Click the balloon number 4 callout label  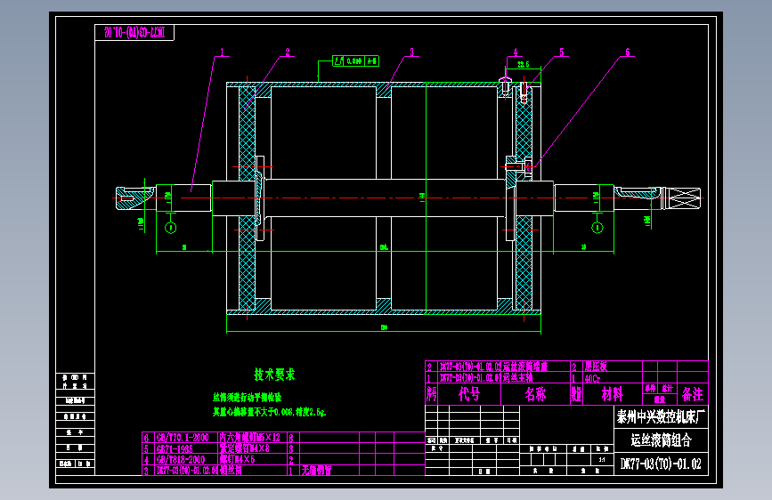tap(516, 52)
